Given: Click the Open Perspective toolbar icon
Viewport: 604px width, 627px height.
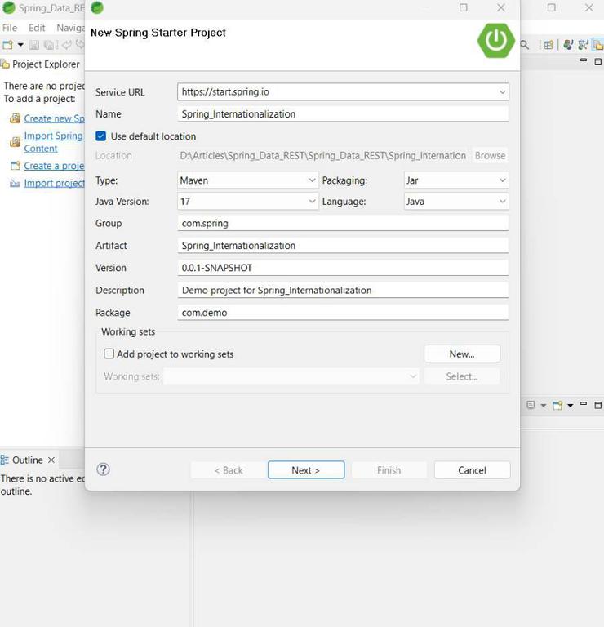Looking at the screenshot, I should pos(548,45).
